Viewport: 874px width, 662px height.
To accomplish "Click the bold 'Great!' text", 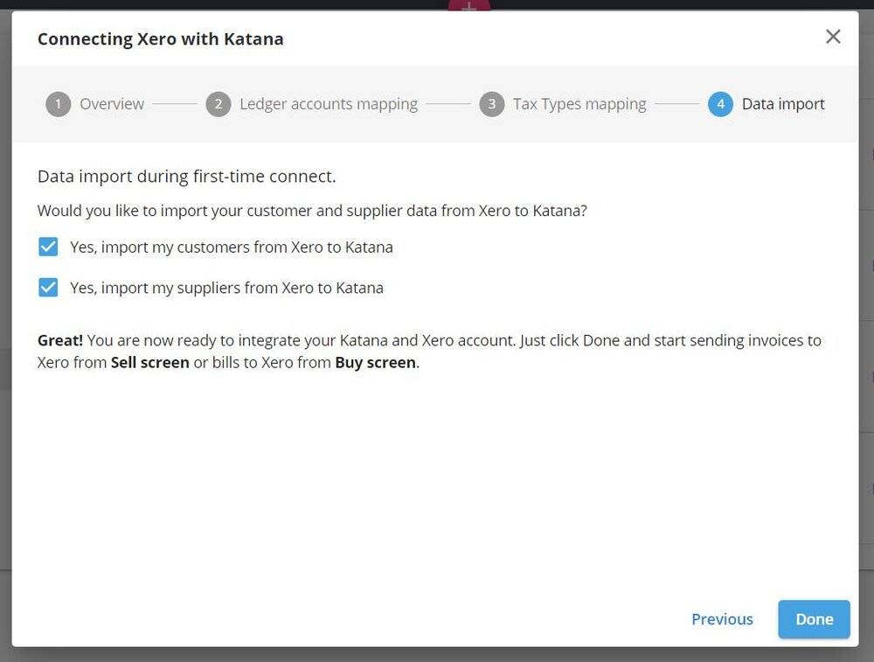I will (x=60, y=340).
